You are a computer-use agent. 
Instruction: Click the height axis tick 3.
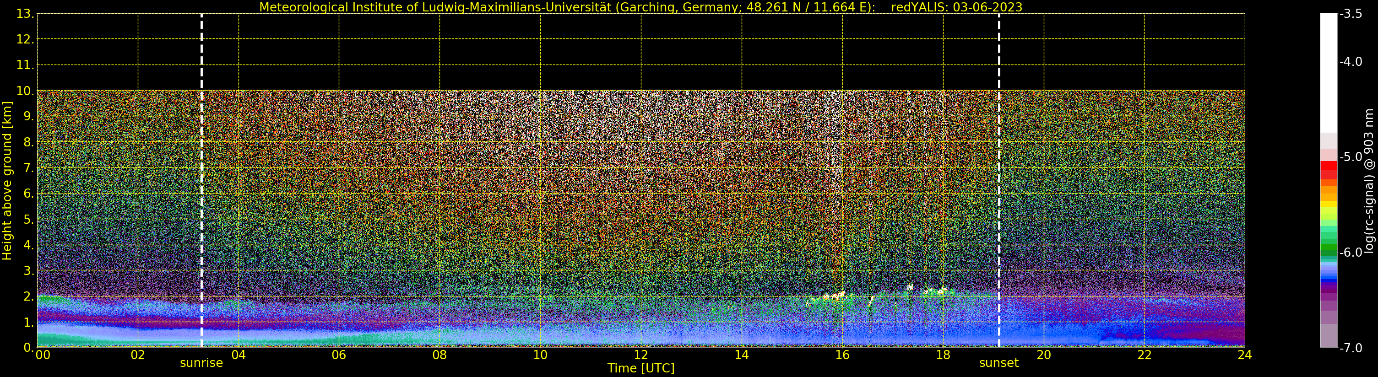tap(28, 270)
